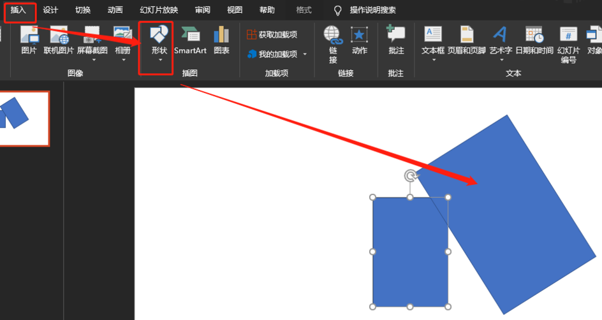602x320 pixels.
Task: Switch to the 审阅 tab
Action: [203, 10]
